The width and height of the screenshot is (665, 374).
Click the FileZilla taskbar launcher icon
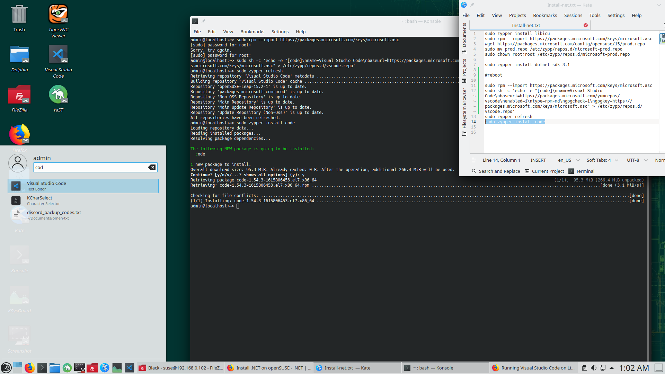92,368
